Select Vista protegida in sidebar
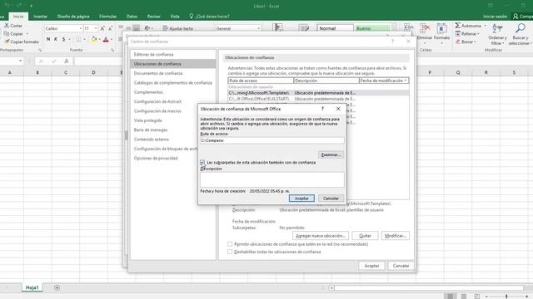This screenshot has height=299, width=533. 148,120
